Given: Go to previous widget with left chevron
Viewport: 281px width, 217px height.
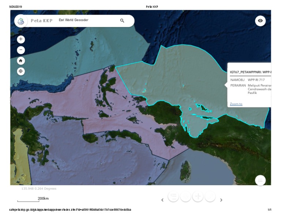Looking at the screenshot, I should pyautogui.click(x=162, y=200).
